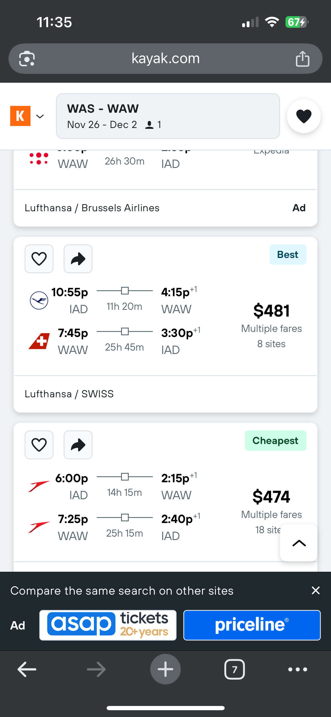The image size is (331, 717).
Task: Save the $481 Lufthansa / SWISS flight
Action: coord(39,259)
